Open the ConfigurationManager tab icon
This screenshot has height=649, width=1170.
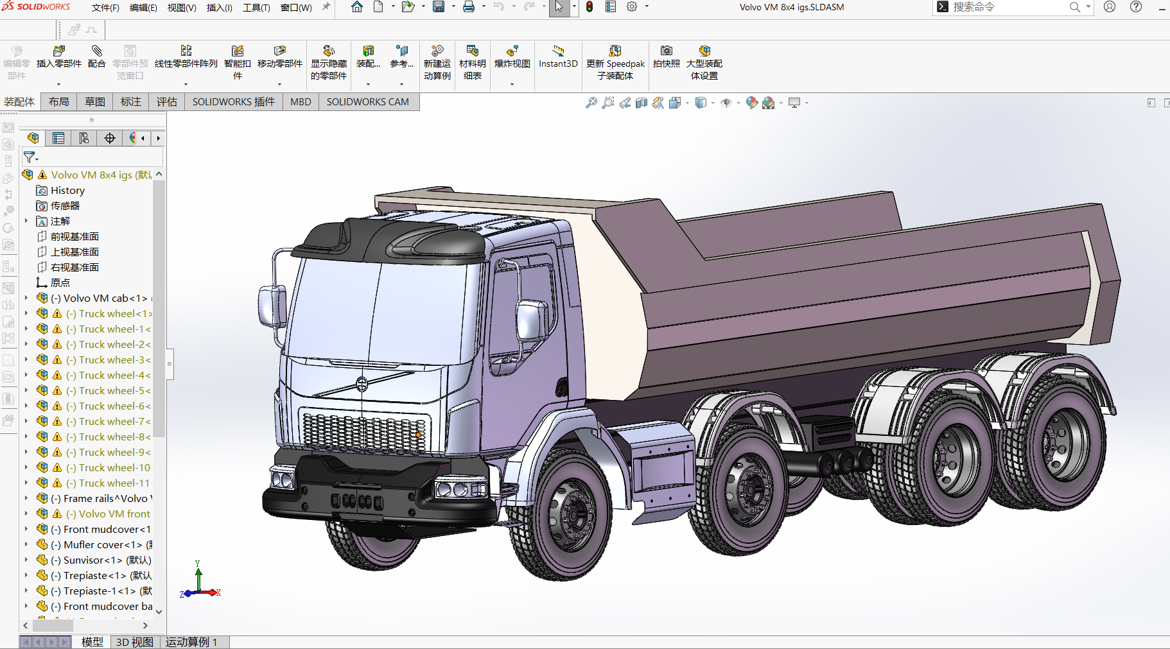point(84,138)
